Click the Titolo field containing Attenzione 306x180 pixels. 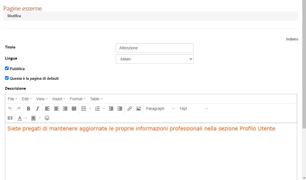click(x=154, y=48)
